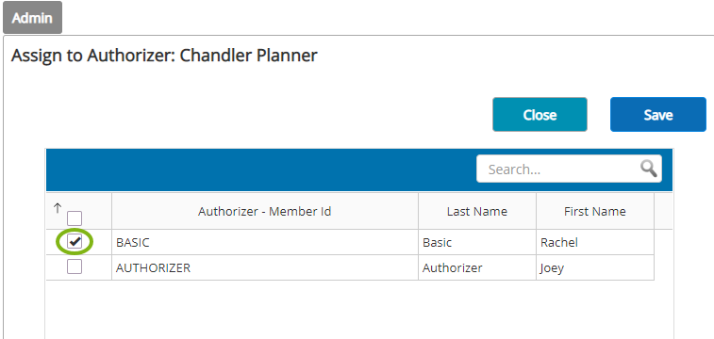
Task: Sort by Last Name column header
Action: pos(476,211)
